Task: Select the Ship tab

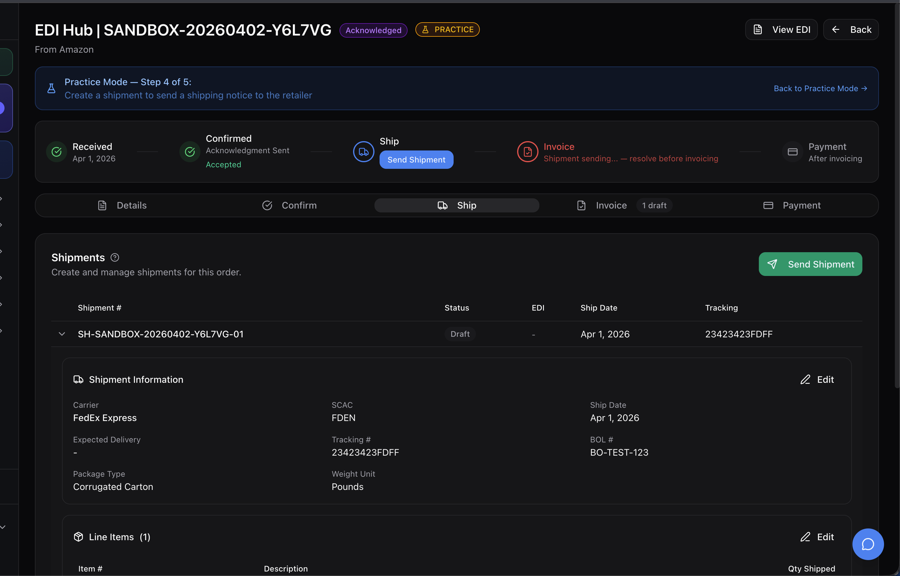Action: [x=457, y=205]
